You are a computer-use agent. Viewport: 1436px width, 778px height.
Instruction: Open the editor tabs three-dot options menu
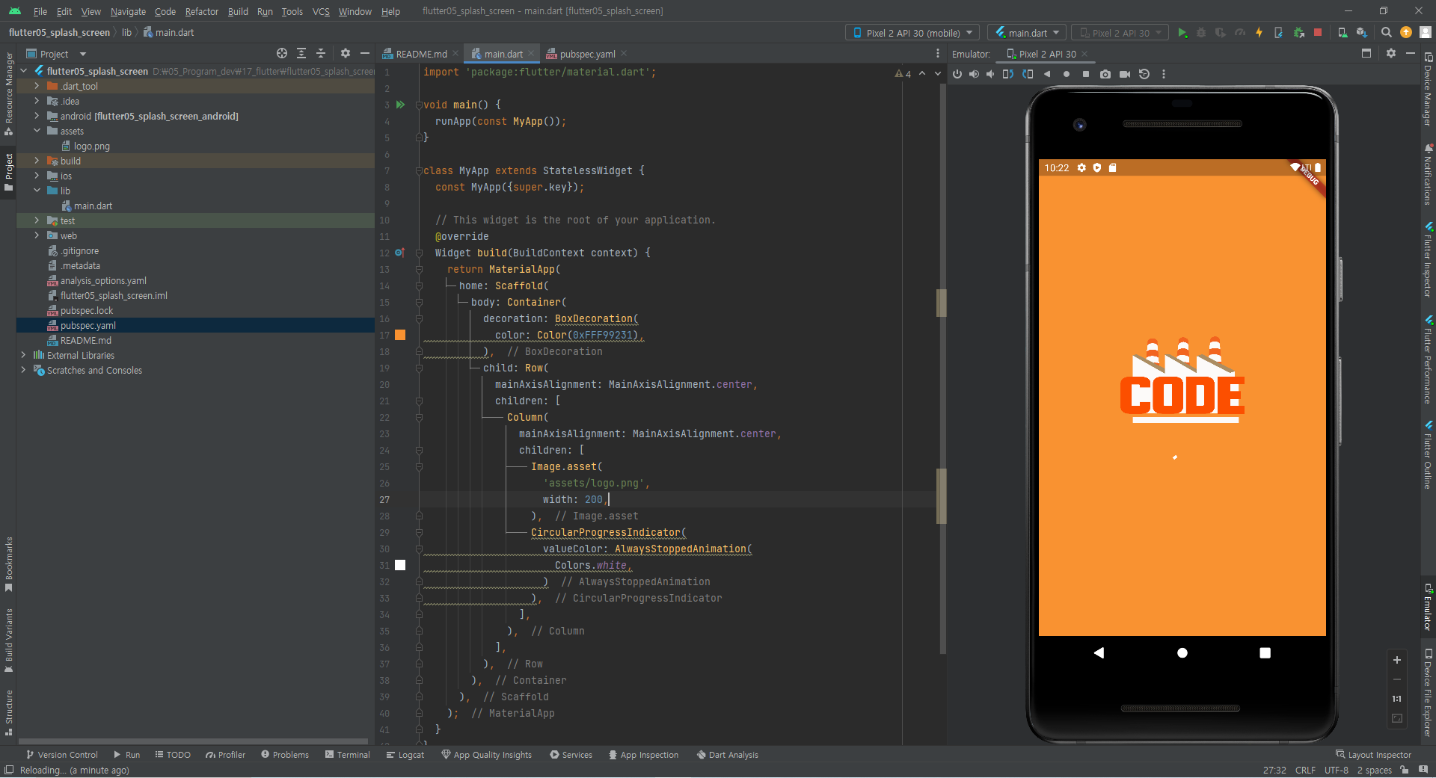(x=938, y=54)
